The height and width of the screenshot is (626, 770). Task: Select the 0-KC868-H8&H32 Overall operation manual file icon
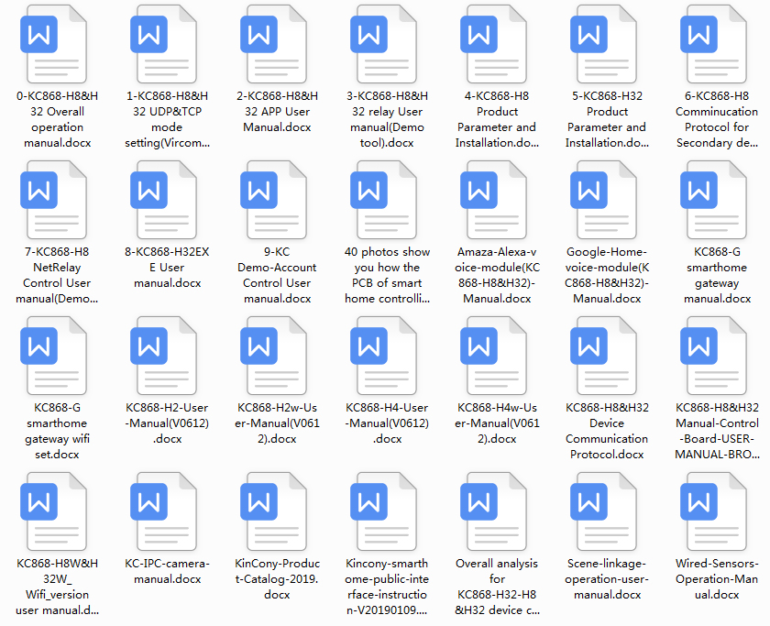pos(57,43)
